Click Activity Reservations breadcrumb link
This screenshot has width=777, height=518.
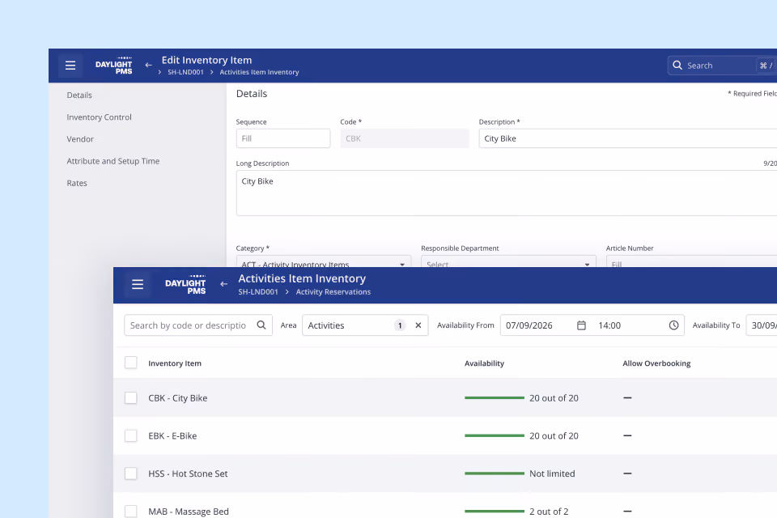pyautogui.click(x=333, y=292)
